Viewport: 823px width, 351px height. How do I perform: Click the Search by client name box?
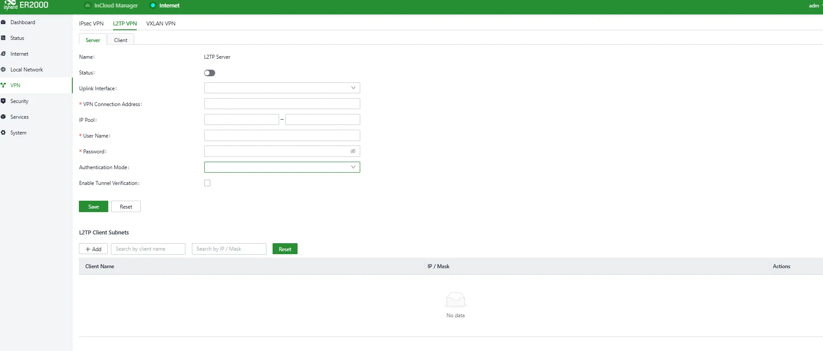pyautogui.click(x=148, y=249)
